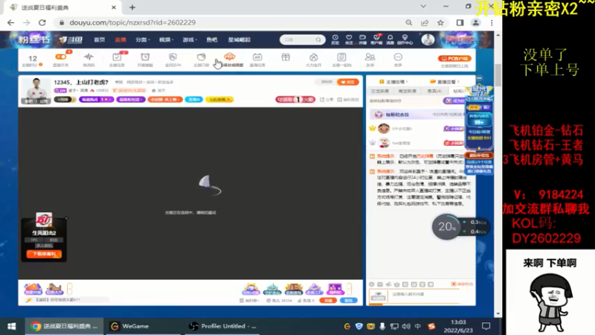
Task: Open the tab search chevron in Chrome
Action: pyautogui.click(x=423, y=7)
